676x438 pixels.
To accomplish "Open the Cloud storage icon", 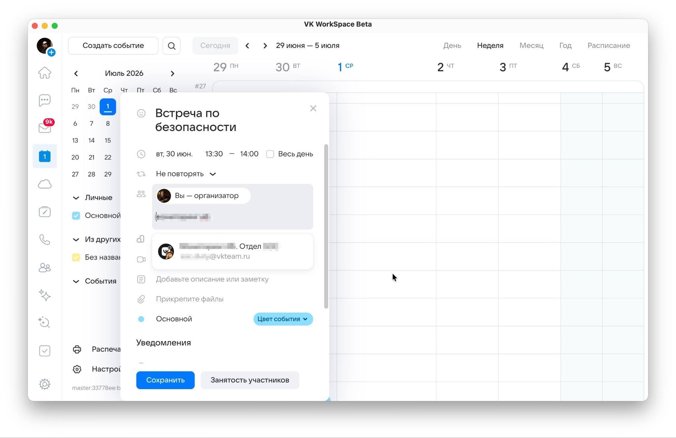I will coord(45,184).
